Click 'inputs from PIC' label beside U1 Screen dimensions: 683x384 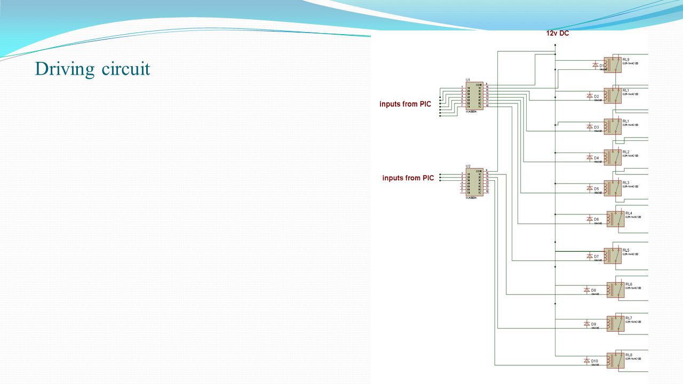[x=405, y=104]
